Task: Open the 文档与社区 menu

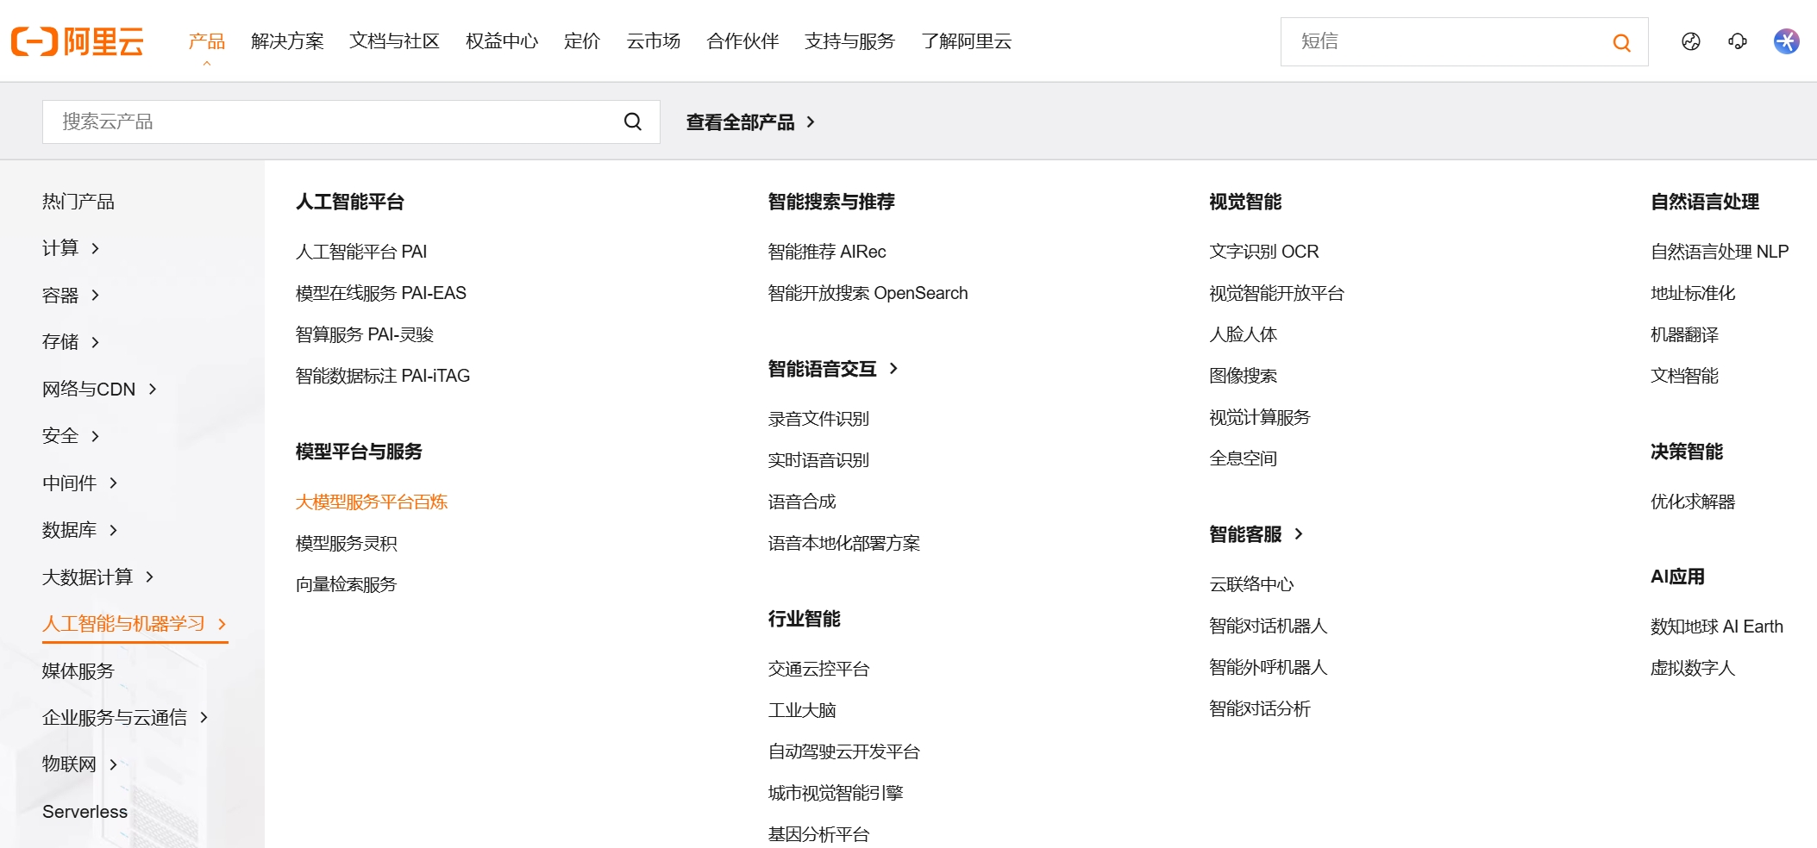Action: click(395, 41)
